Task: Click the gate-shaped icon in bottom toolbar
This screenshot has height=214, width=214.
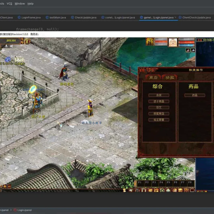Action: point(144,190)
